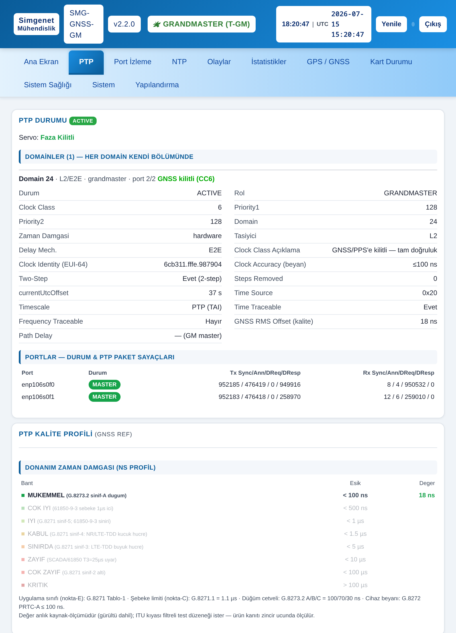Click the UTC clock display 18:20:47
The height and width of the screenshot is (633, 456).
tap(296, 24)
